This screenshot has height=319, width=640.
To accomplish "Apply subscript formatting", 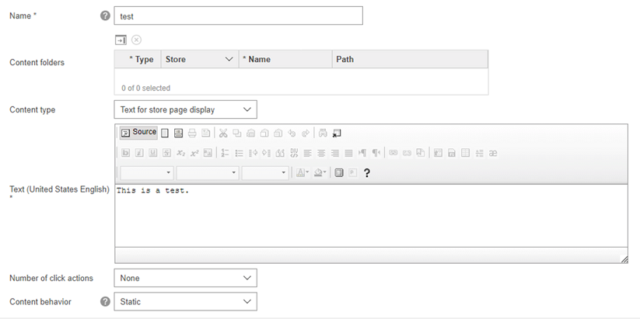I will (x=180, y=153).
